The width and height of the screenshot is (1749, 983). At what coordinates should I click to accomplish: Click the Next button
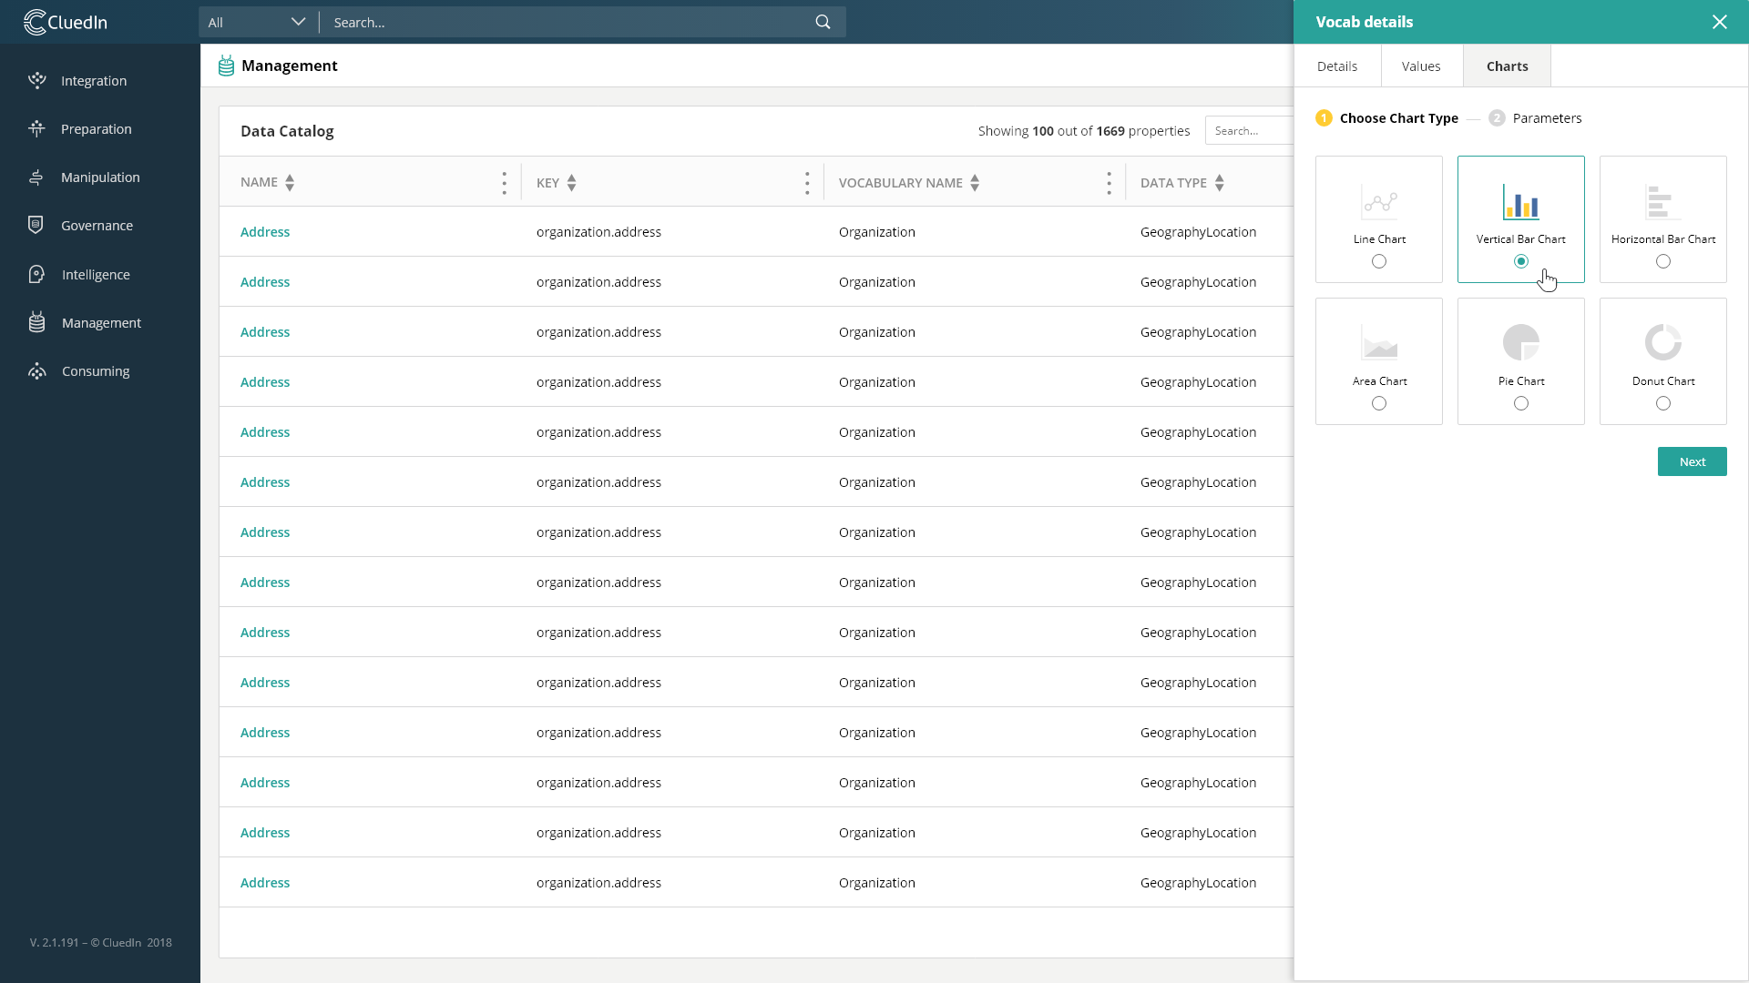pos(1693,461)
